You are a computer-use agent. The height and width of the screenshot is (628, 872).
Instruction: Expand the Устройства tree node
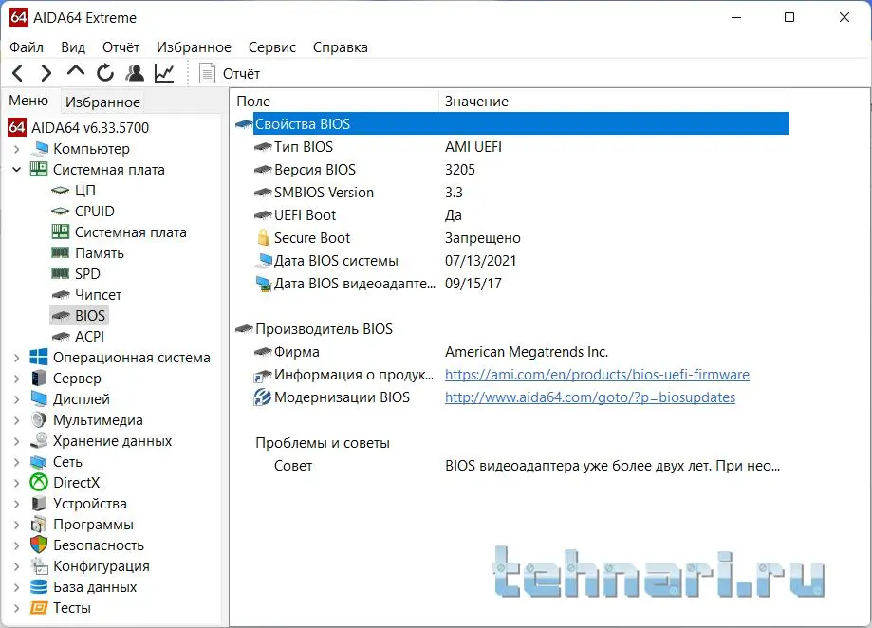pos(17,504)
